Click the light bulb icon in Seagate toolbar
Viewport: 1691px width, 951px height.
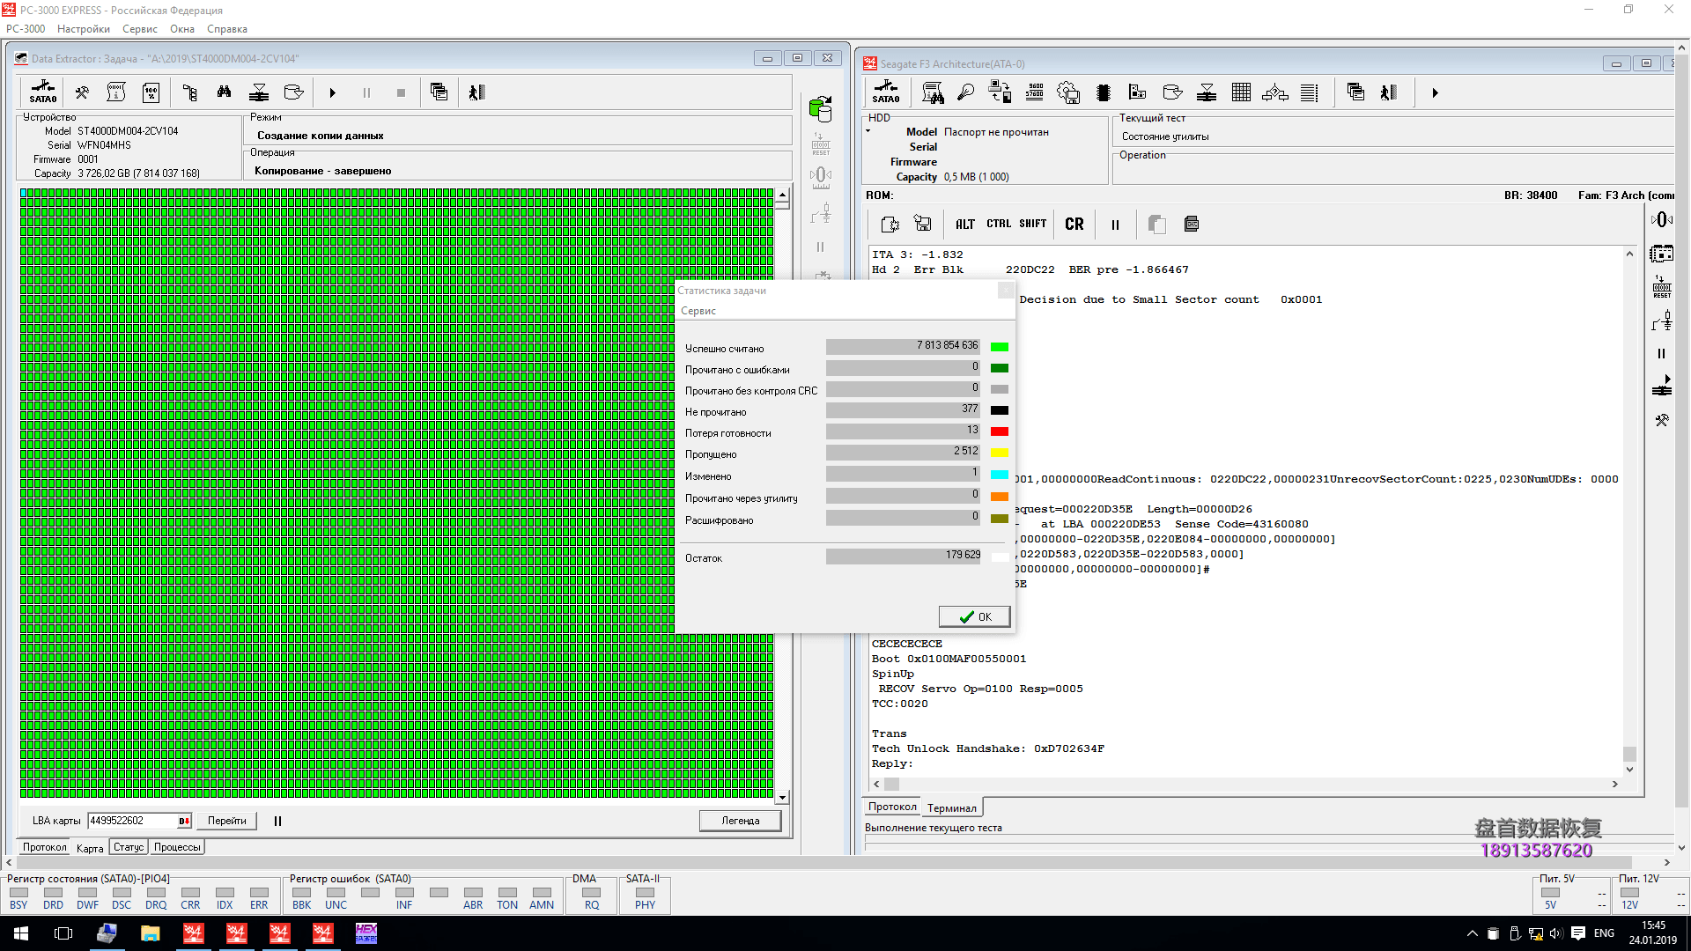coord(965,92)
